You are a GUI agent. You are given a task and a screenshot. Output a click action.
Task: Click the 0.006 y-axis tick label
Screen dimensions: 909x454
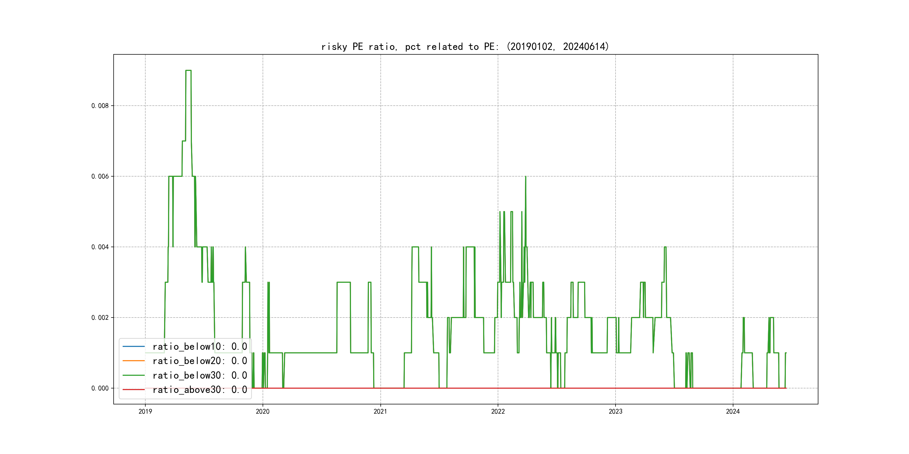pos(100,176)
